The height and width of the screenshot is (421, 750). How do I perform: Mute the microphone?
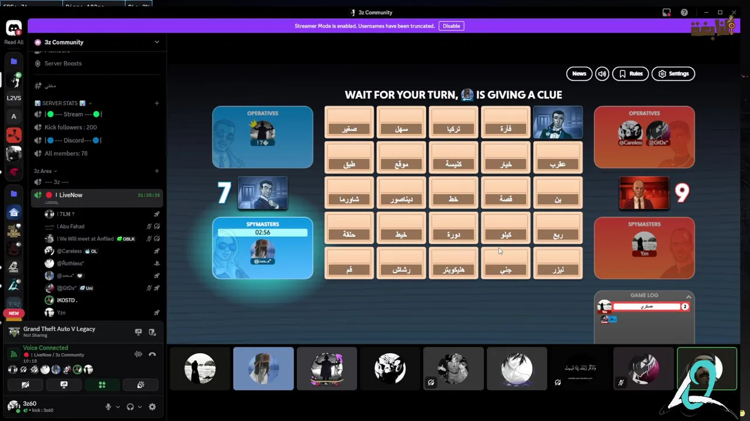click(x=108, y=407)
